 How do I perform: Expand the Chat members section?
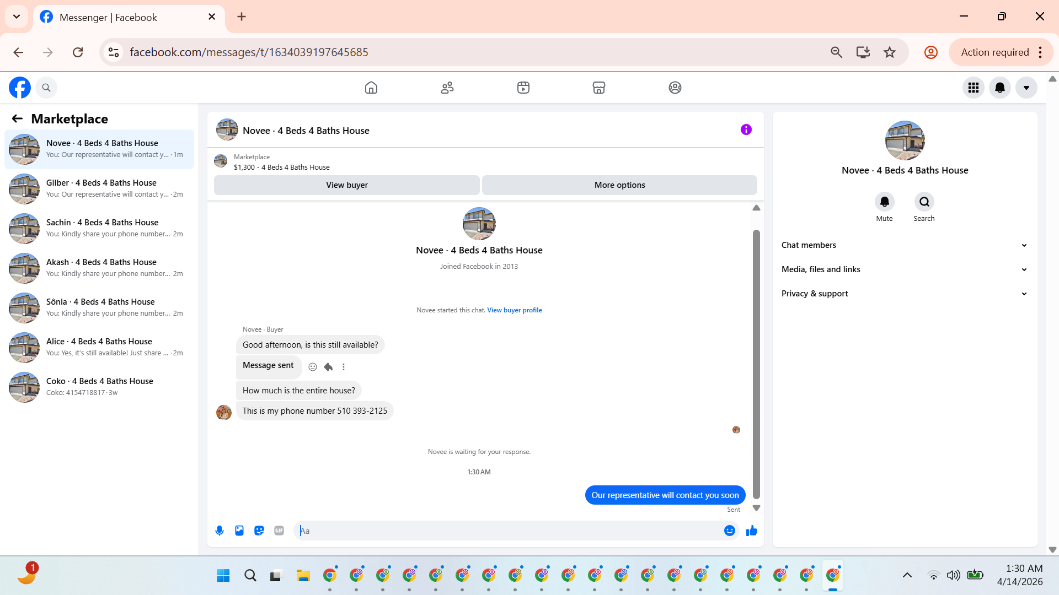905,245
